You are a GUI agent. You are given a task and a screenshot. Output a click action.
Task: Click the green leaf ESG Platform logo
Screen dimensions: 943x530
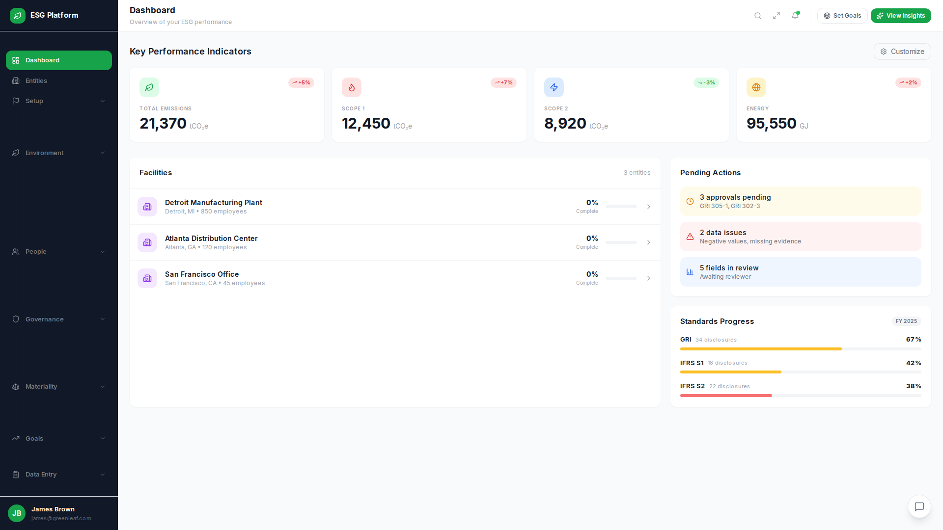click(x=18, y=16)
